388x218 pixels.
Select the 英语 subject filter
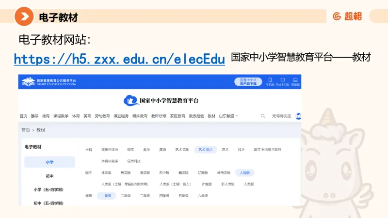(162, 150)
